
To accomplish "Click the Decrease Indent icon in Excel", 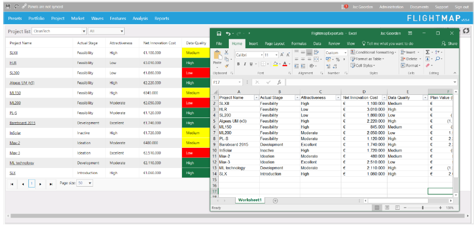I will click(x=297, y=66).
